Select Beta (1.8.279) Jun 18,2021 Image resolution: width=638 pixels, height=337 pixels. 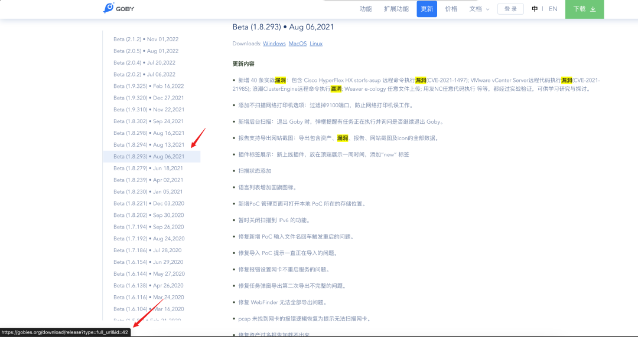point(148,168)
